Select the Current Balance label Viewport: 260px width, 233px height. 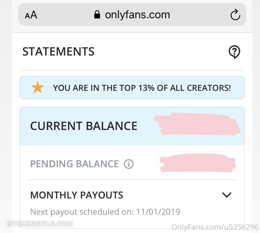tap(84, 126)
